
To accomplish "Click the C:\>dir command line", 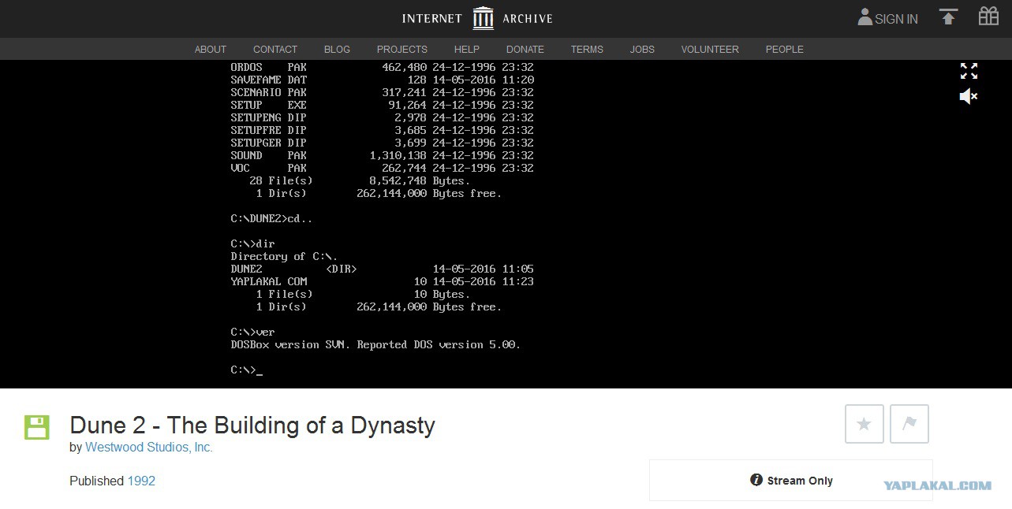I will point(252,243).
